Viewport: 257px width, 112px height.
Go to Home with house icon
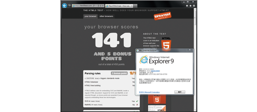pos(187,6)
